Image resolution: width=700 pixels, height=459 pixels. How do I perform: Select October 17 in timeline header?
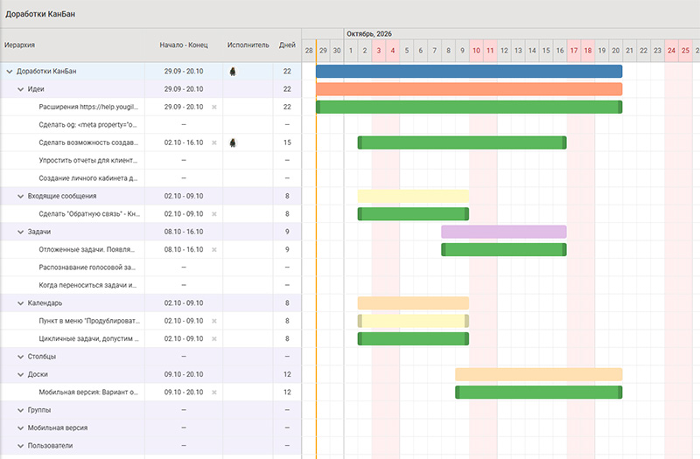click(x=574, y=51)
